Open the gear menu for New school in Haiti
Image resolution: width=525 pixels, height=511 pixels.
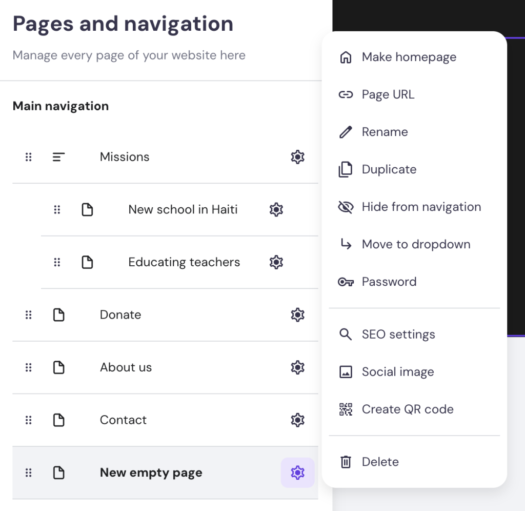(x=276, y=209)
